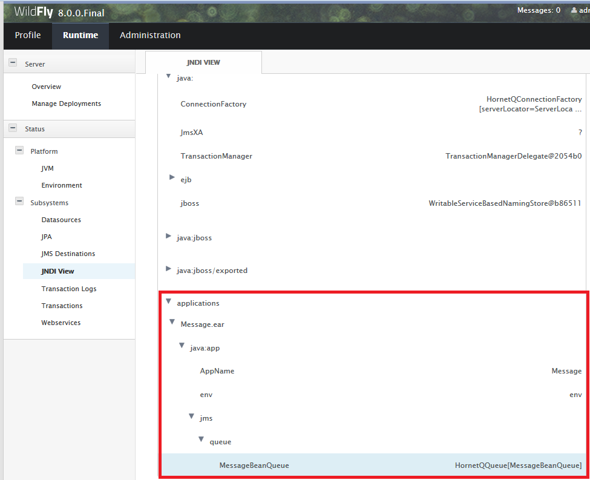Open Manage Deployments
The height and width of the screenshot is (480, 590).
coord(66,104)
